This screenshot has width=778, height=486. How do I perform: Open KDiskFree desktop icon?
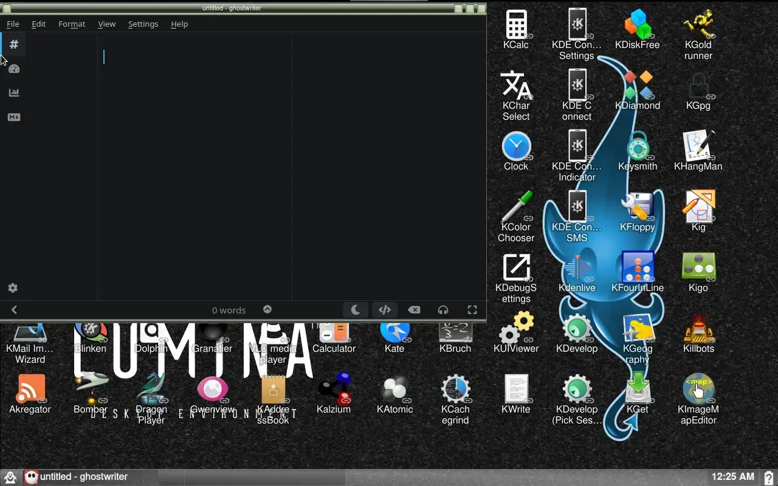click(638, 30)
